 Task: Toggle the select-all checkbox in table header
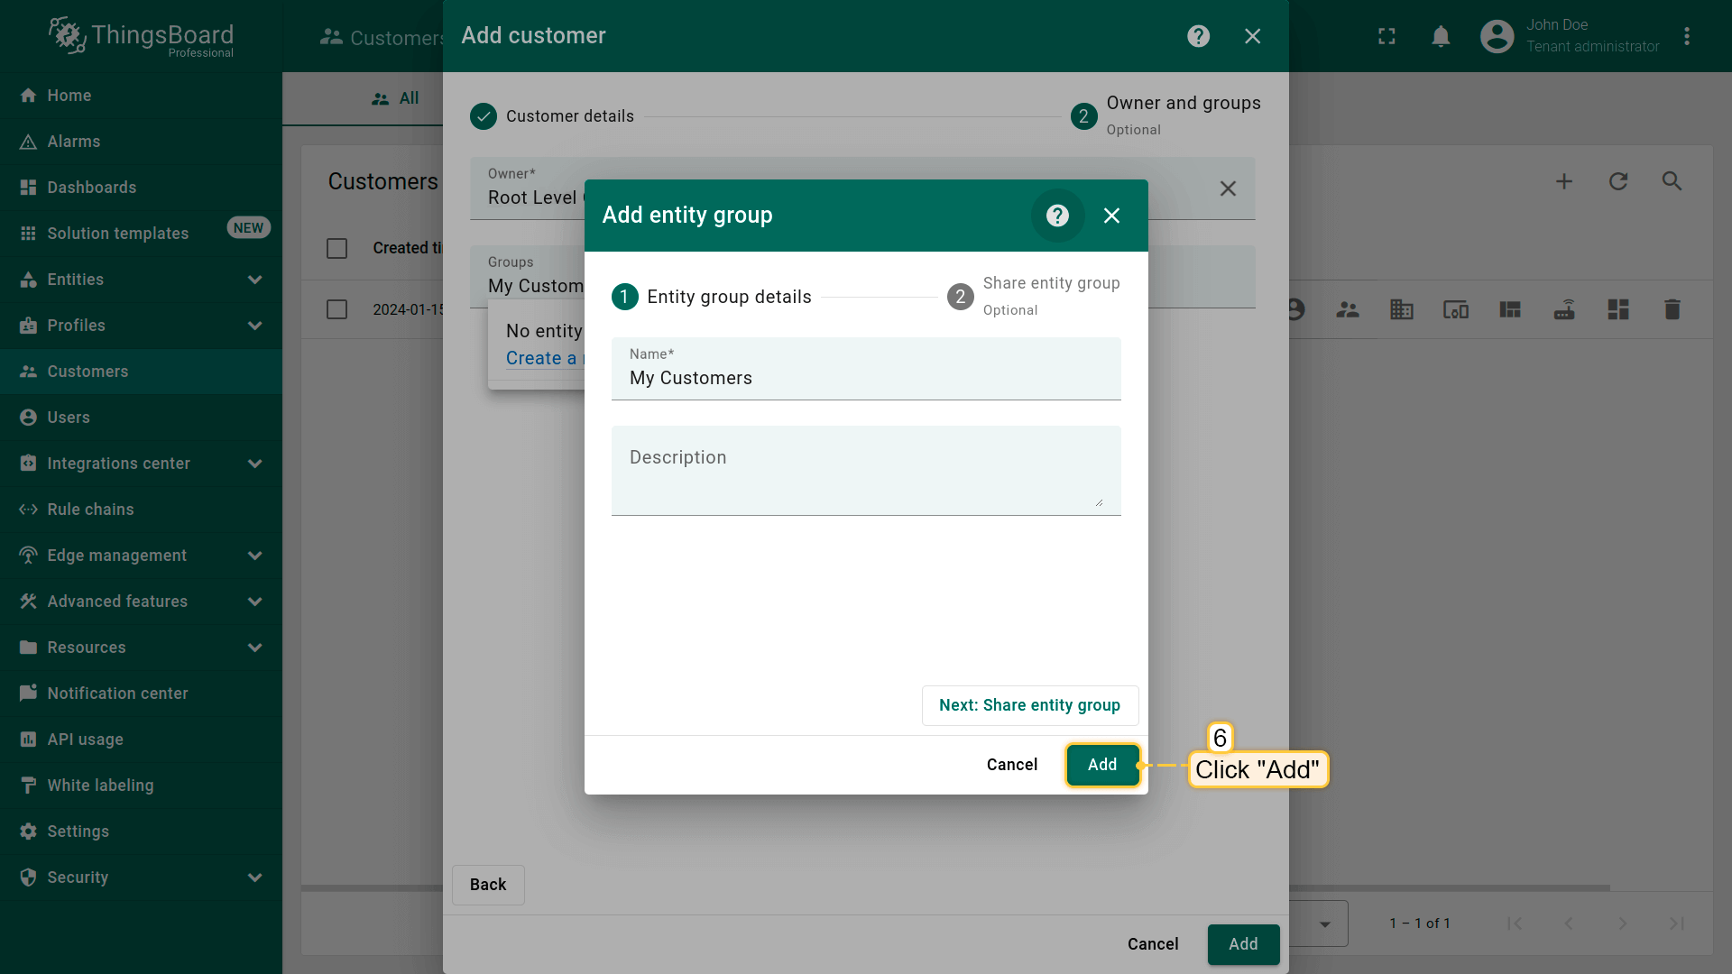coord(337,248)
